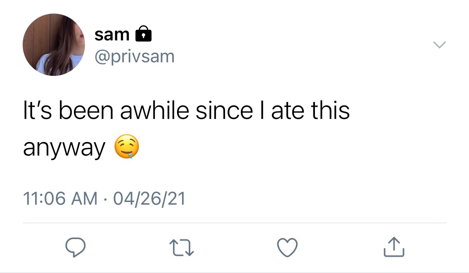The height and width of the screenshot is (273, 469).
Task: Tap the reply speech bubble icon
Action: pos(75,247)
